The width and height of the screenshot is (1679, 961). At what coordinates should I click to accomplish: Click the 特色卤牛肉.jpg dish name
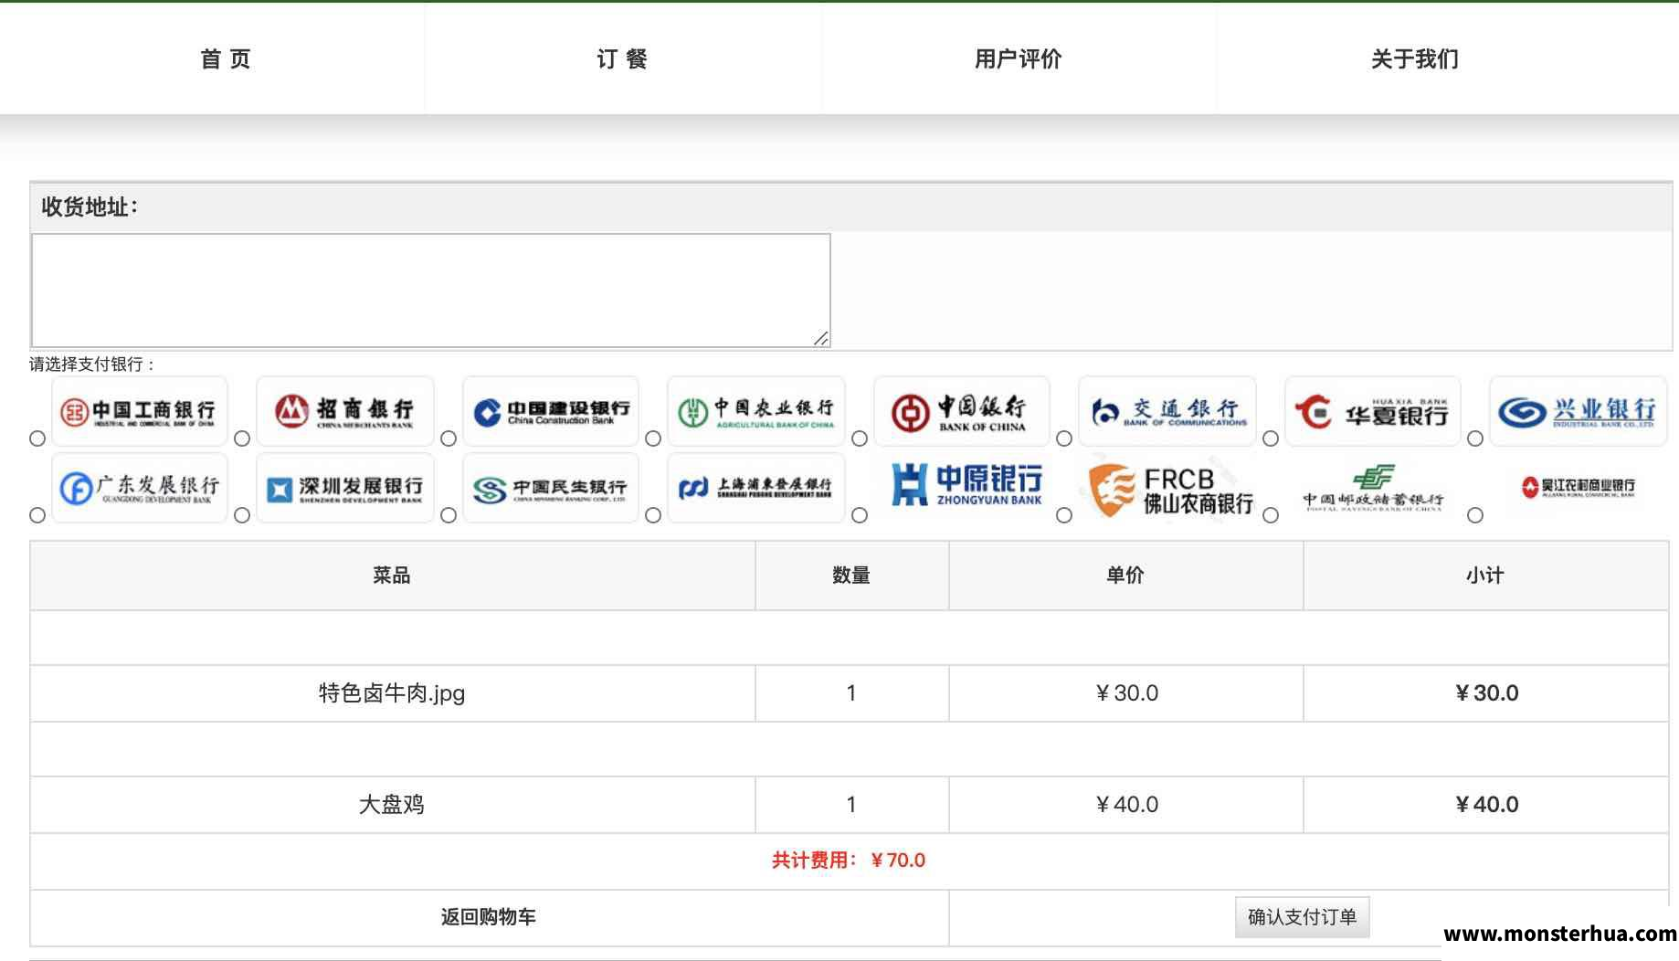click(x=392, y=693)
